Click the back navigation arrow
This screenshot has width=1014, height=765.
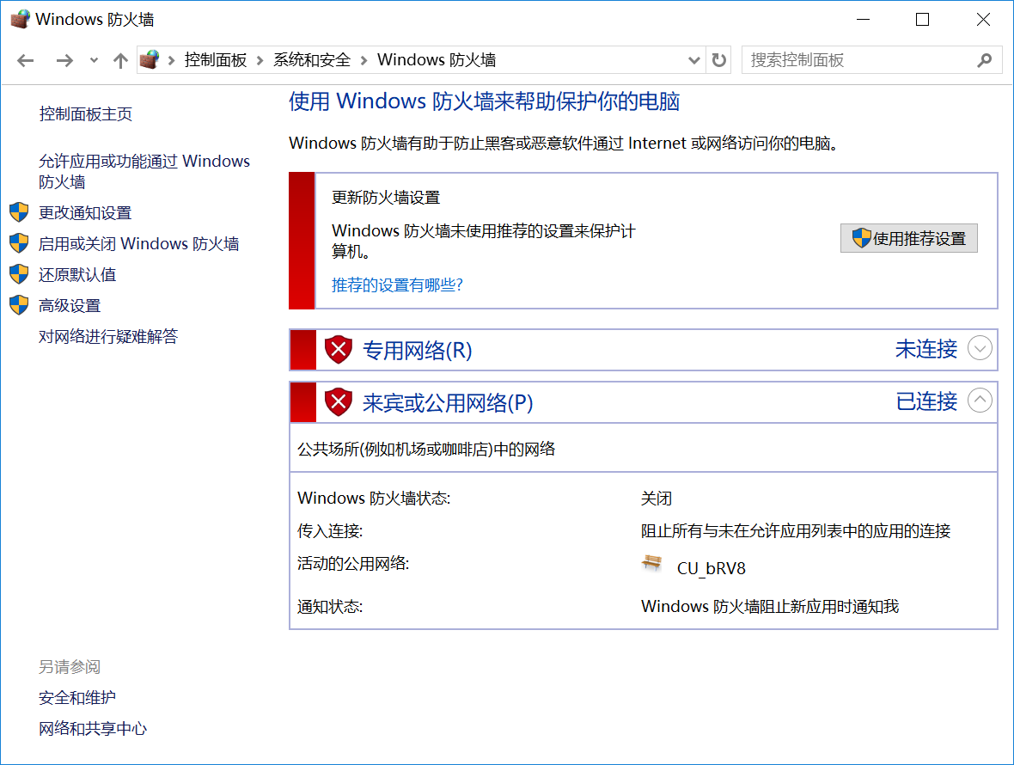click(x=26, y=60)
